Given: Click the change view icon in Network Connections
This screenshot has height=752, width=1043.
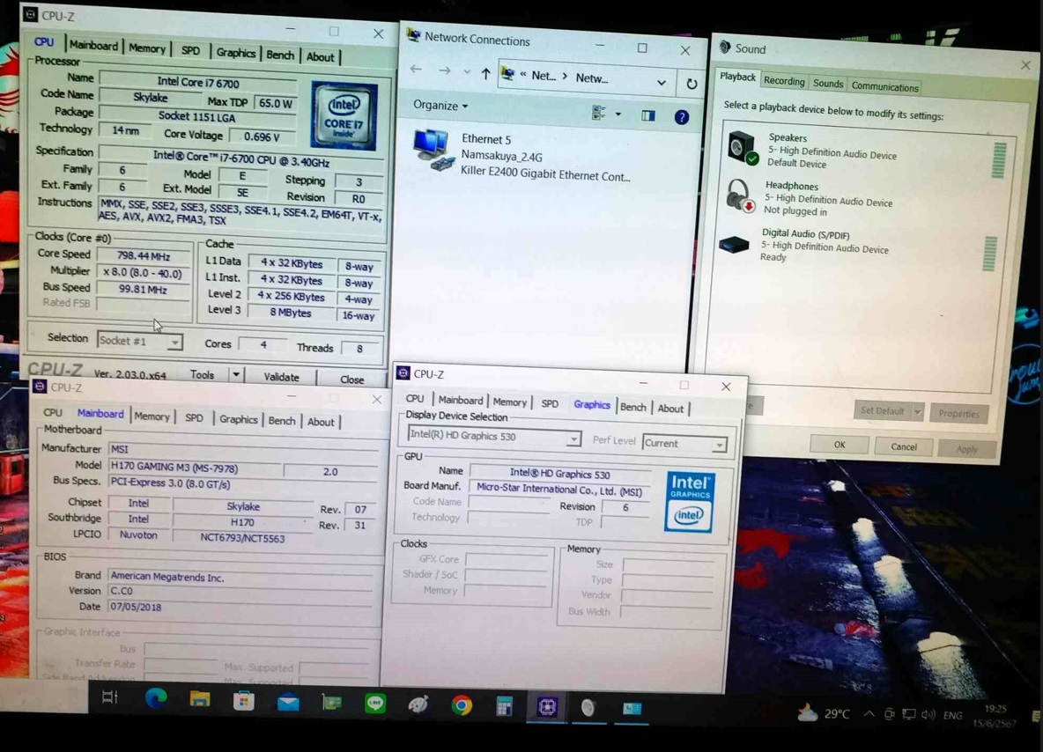Looking at the screenshot, I should tap(599, 113).
